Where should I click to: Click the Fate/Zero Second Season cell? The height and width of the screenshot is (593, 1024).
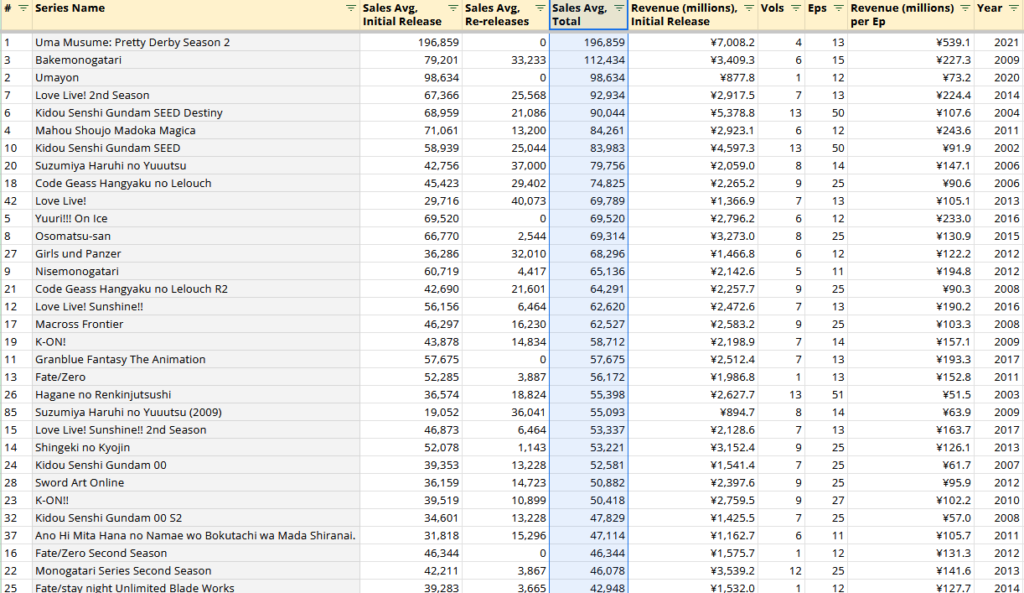click(196, 553)
